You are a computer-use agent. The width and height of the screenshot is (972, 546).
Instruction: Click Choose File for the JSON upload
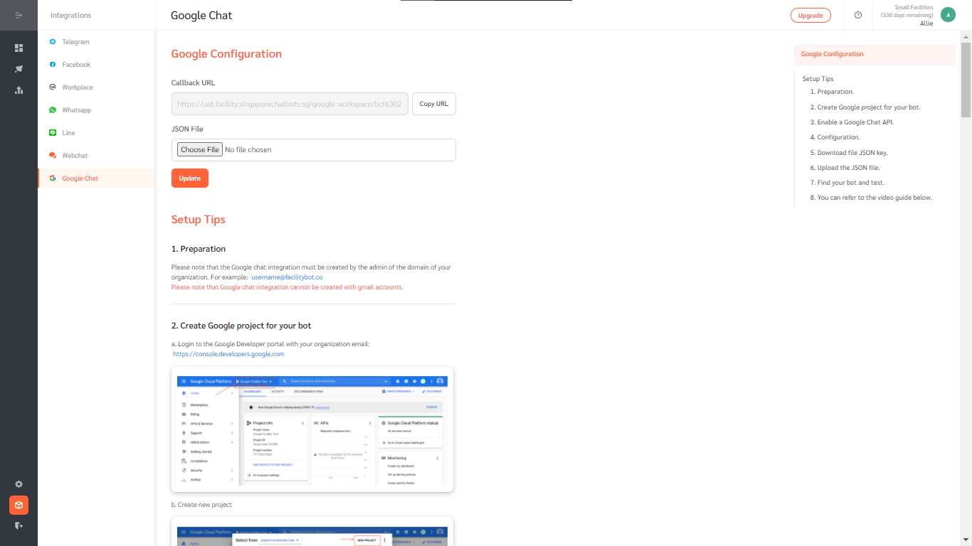click(199, 149)
